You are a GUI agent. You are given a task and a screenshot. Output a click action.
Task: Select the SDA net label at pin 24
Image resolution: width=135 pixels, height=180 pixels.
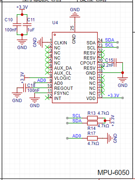(x=110, y=40)
